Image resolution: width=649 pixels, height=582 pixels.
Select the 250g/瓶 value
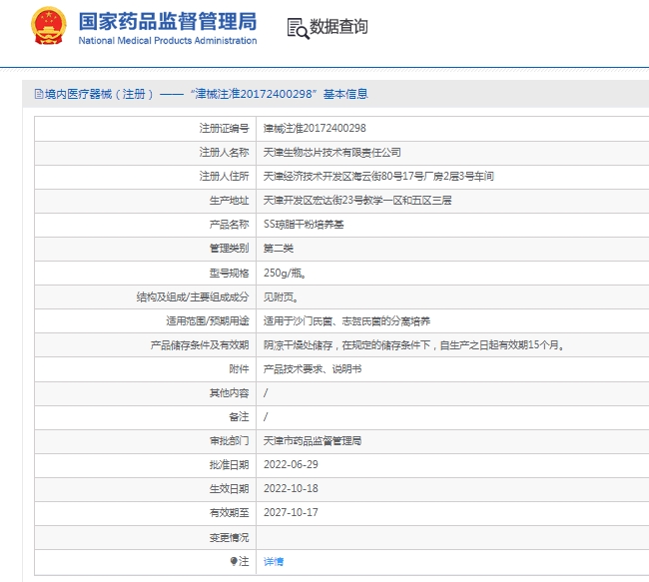point(285,273)
